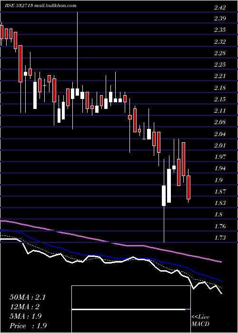Click the 1.94 price axis label

[x=220, y=168]
